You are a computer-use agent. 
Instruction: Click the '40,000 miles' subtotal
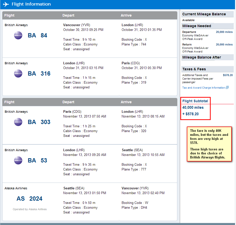193,107
